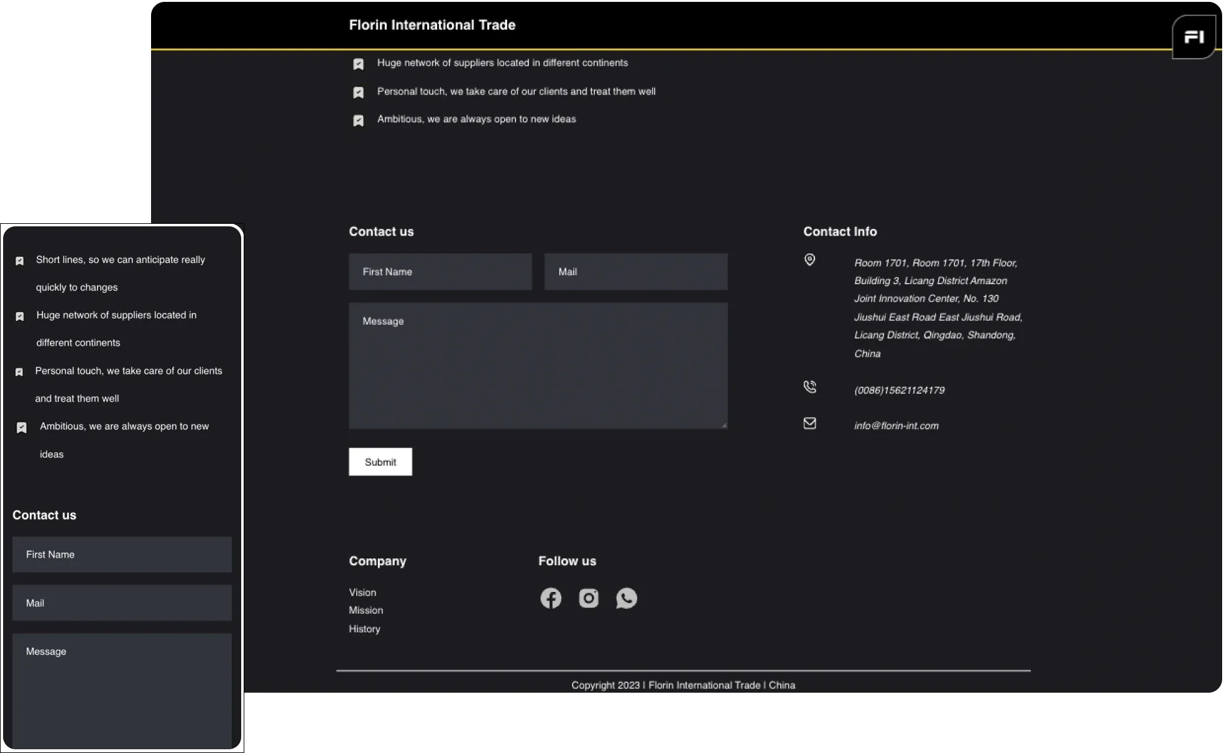
Task: Click 'Ambitious, we are always open' desktop line
Action: click(x=476, y=119)
